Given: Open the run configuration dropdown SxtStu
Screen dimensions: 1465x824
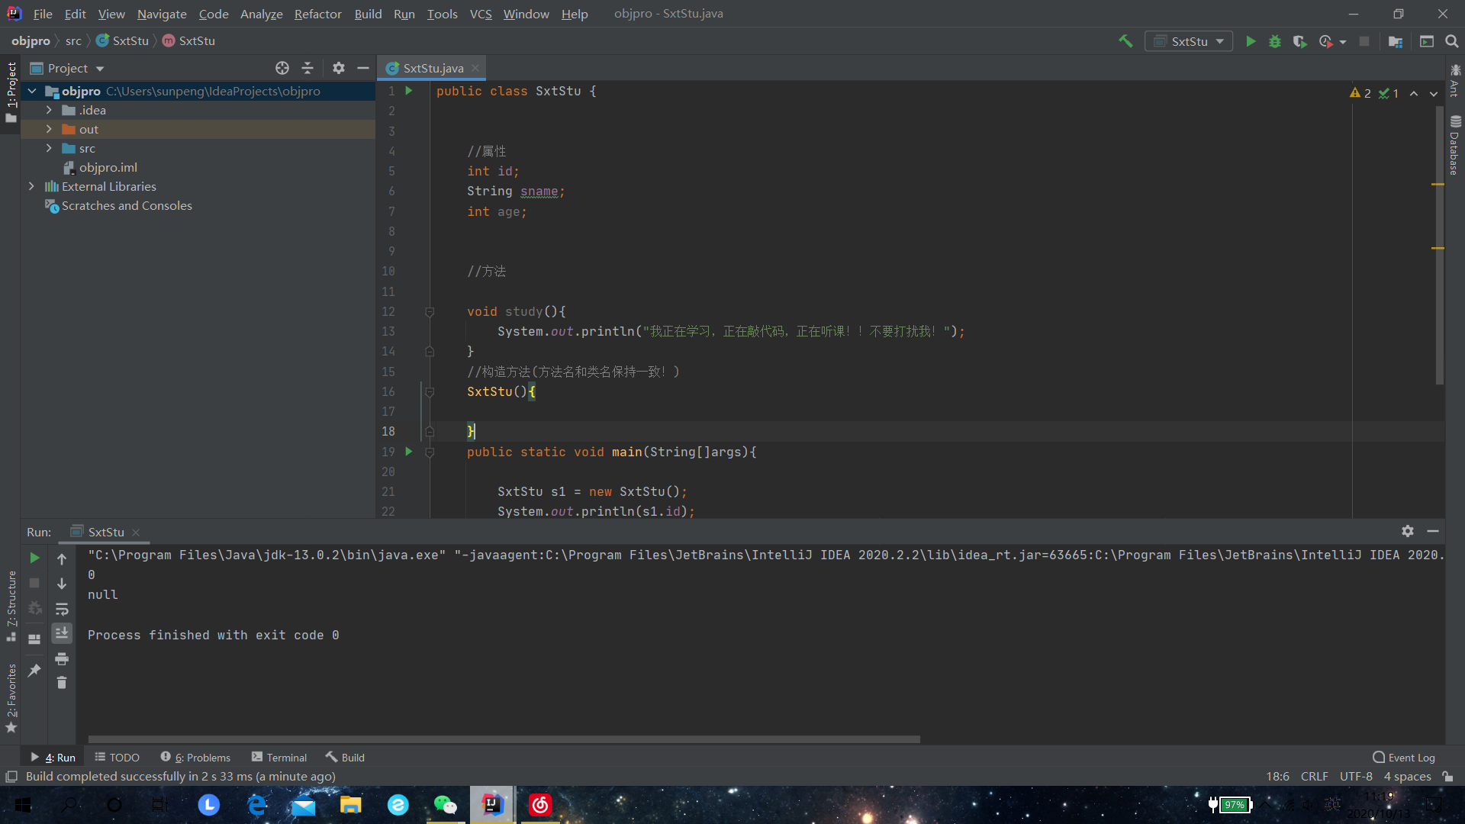Looking at the screenshot, I should click(x=1189, y=41).
